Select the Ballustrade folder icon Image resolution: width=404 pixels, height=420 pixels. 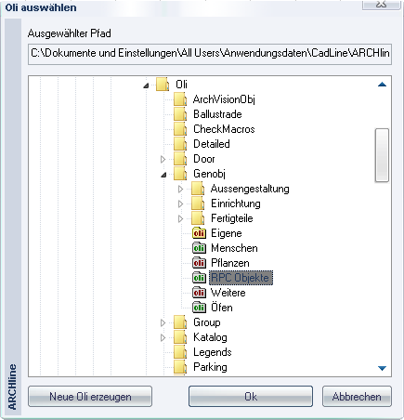[180, 114]
